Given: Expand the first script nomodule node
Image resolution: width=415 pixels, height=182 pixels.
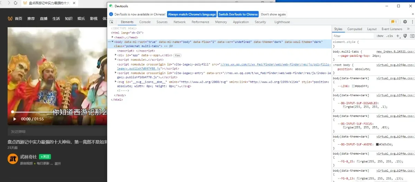Looking at the screenshot, I should pos(116,60).
